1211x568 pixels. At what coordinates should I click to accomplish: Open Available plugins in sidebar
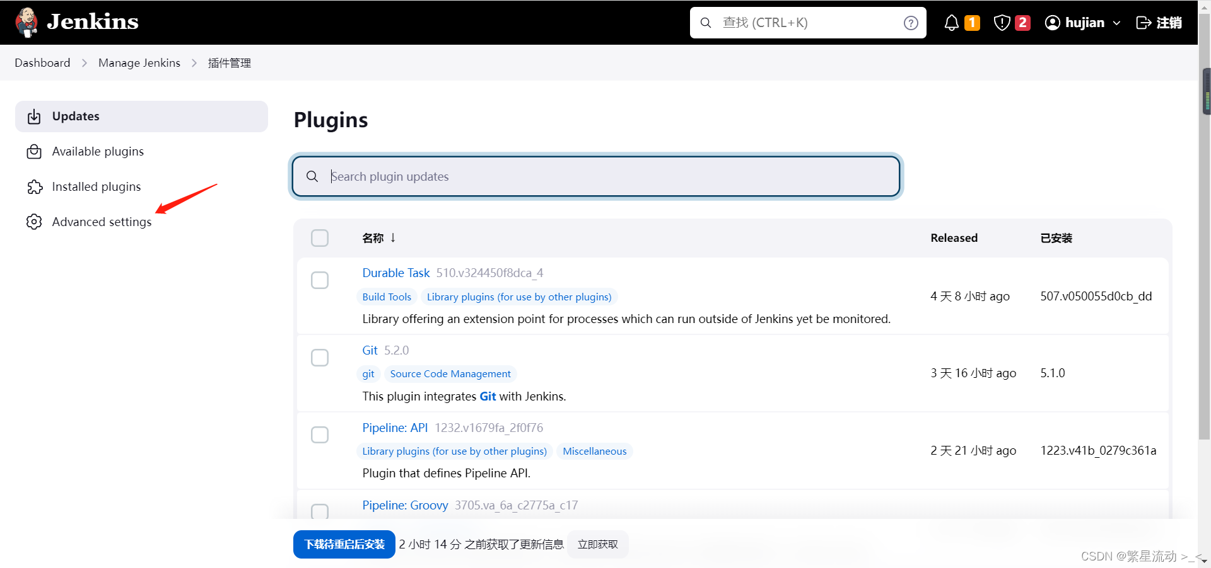(141, 152)
